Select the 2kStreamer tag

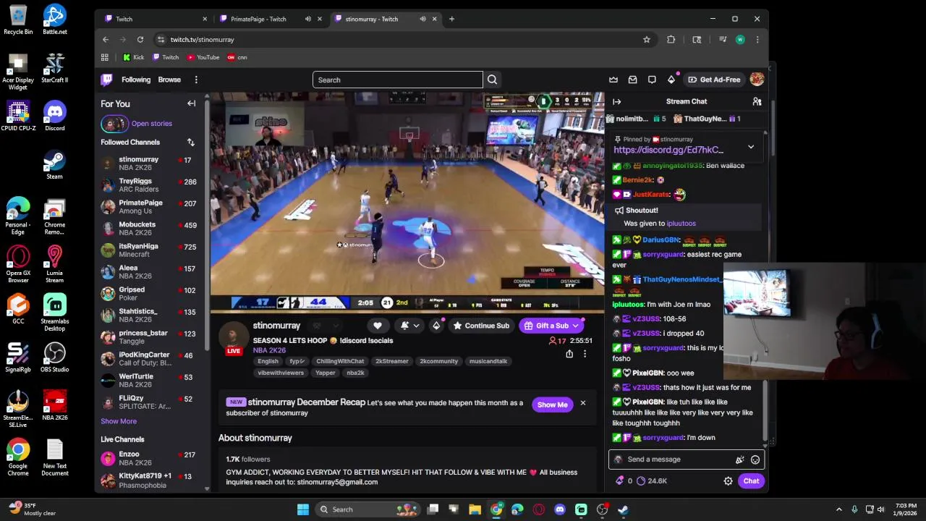pos(392,361)
